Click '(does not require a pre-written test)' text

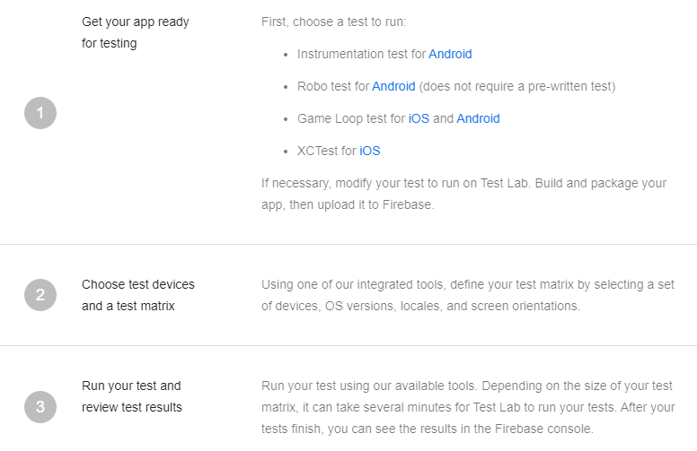point(516,86)
